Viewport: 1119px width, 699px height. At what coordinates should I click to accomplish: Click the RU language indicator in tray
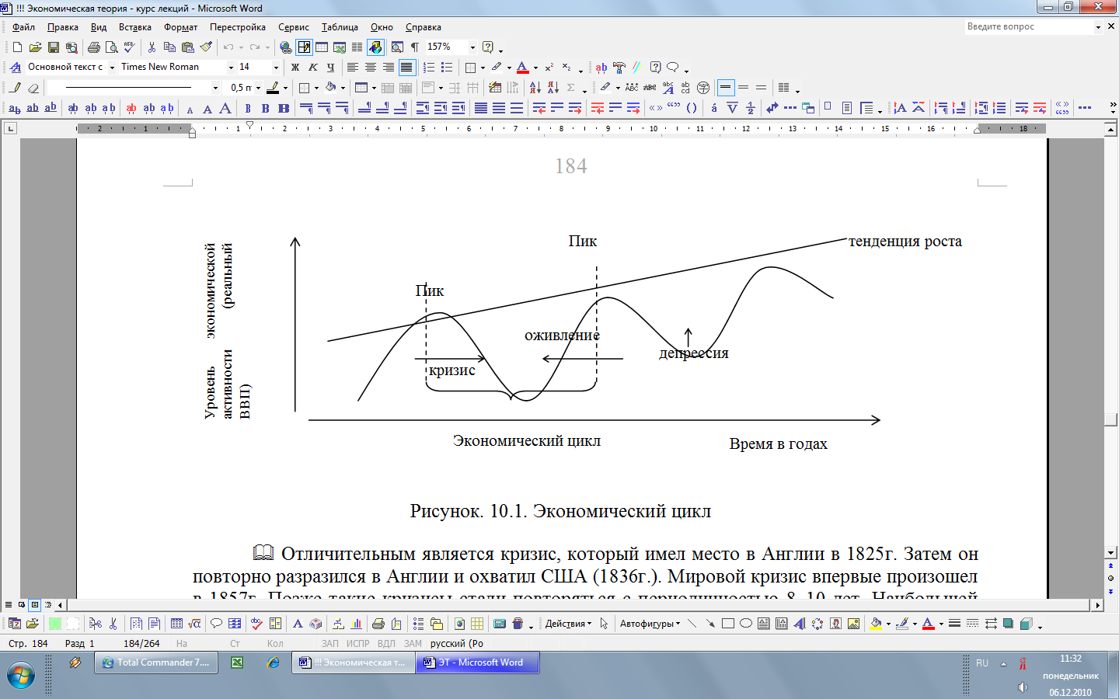tap(982, 663)
